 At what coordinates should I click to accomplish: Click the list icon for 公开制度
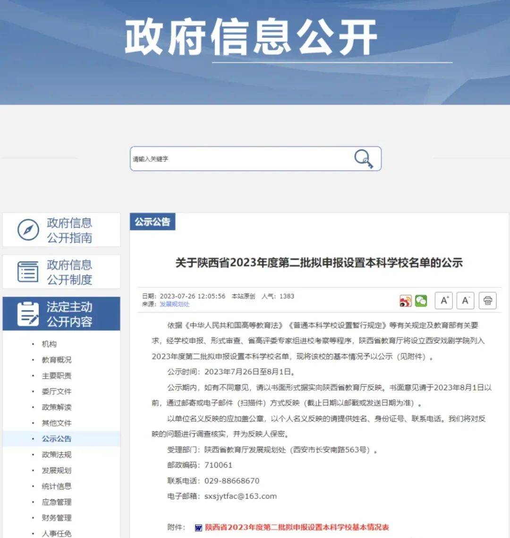28,272
